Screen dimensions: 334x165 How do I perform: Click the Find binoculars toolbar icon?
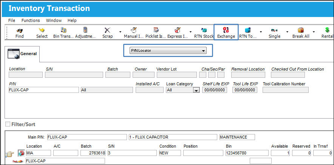[x=20, y=31]
